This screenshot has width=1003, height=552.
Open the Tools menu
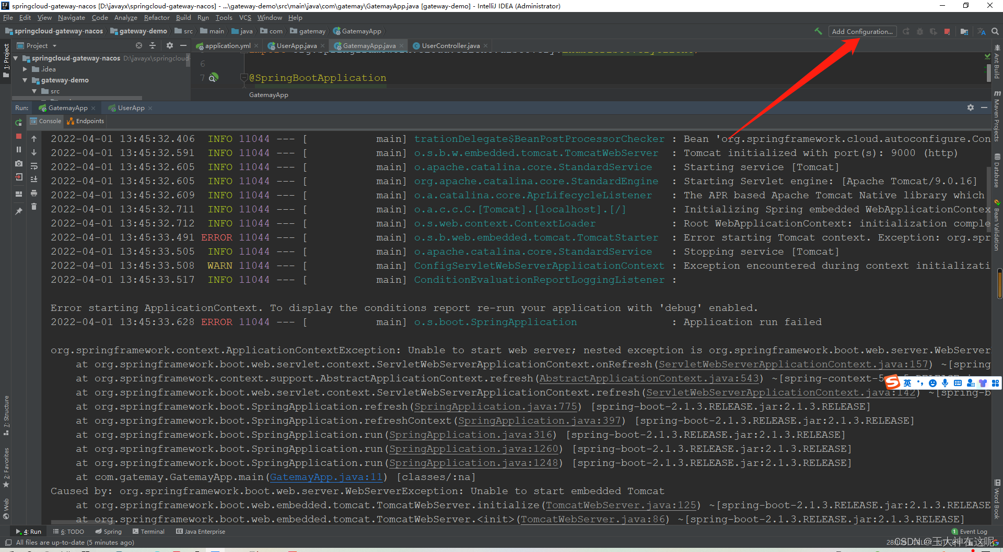(224, 18)
